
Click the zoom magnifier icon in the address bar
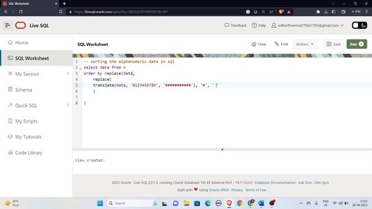(x=263, y=12)
